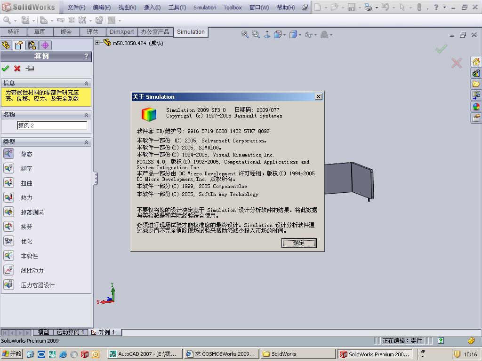
Task: Expand the m58.0058.424 tree node
Action: (x=97, y=43)
